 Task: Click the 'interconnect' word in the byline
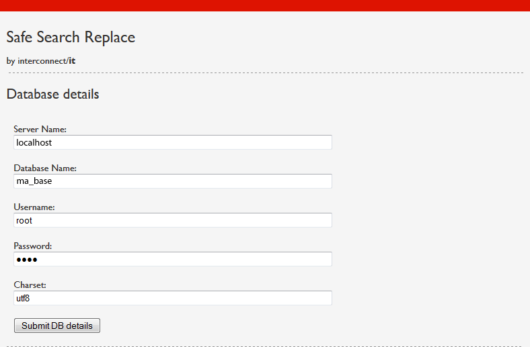pos(42,61)
